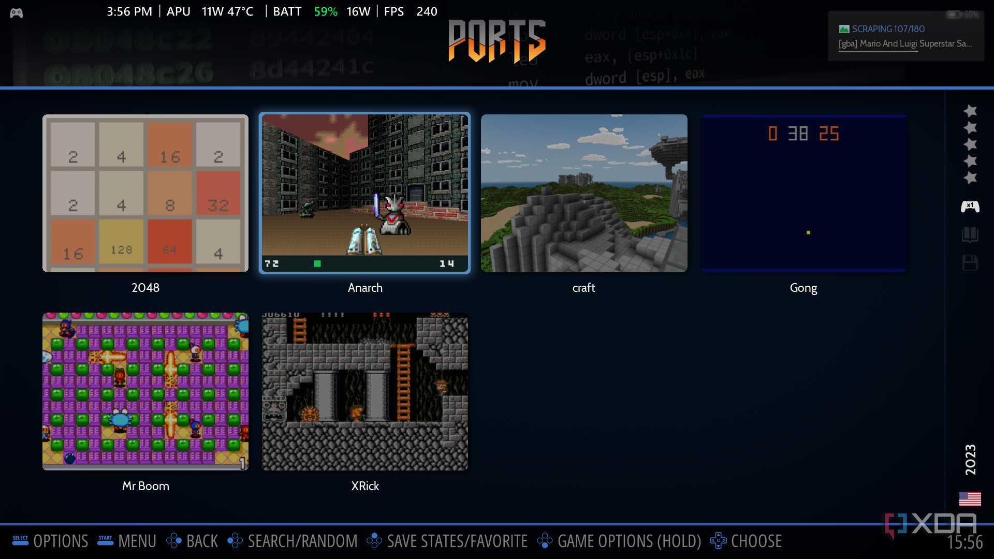
Task: Click the 'SCRAPING 107/180' status text
Action: [888, 29]
